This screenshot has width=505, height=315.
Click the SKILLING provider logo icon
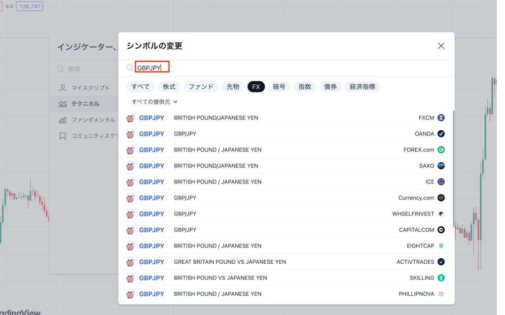coord(441,278)
